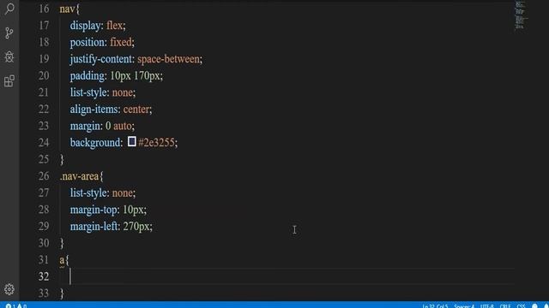The image size is (549, 308).
Task: Click 'list-style: none;' on line 21
Action: (x=103, y=92)
